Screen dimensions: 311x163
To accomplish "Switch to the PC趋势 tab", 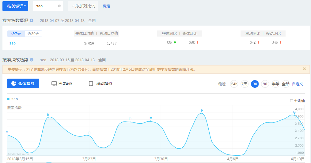I will point(62,83).
